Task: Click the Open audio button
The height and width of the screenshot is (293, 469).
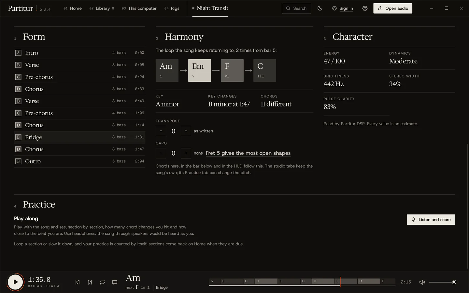Action: (393, 8)
